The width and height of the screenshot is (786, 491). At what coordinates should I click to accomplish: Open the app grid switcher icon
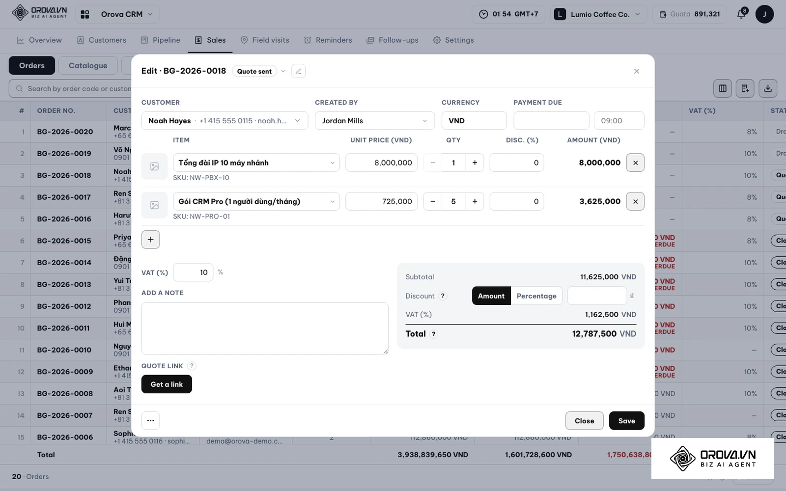pyautogui.click(x=85, y=14)
